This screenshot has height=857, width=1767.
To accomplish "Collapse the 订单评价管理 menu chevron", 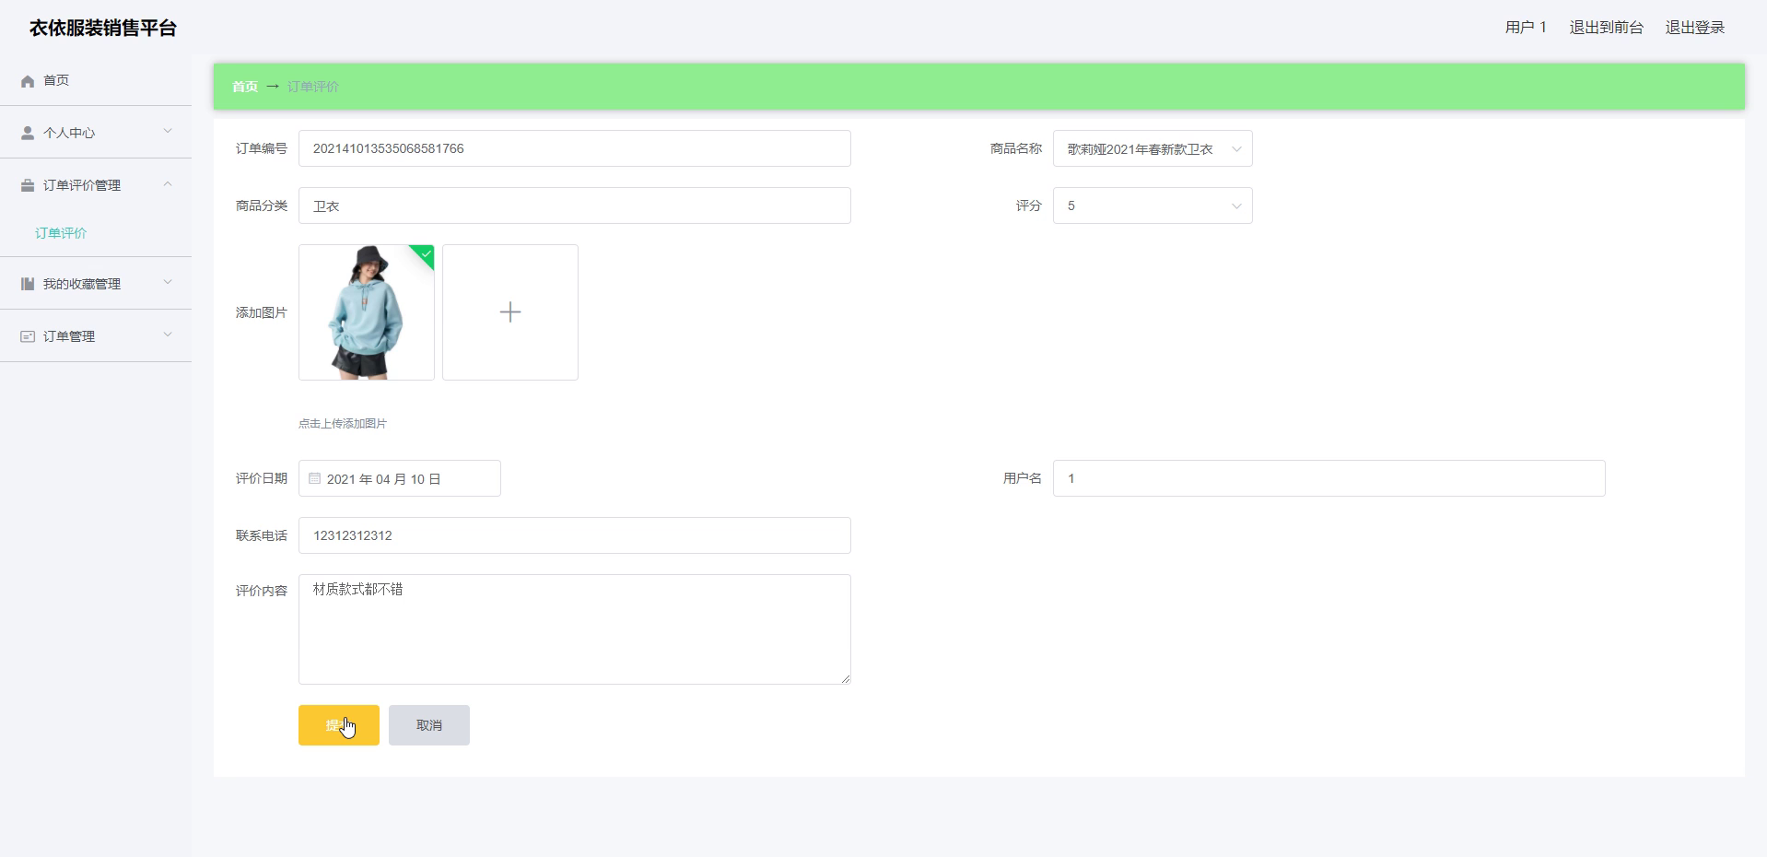I will click(168, 184).
